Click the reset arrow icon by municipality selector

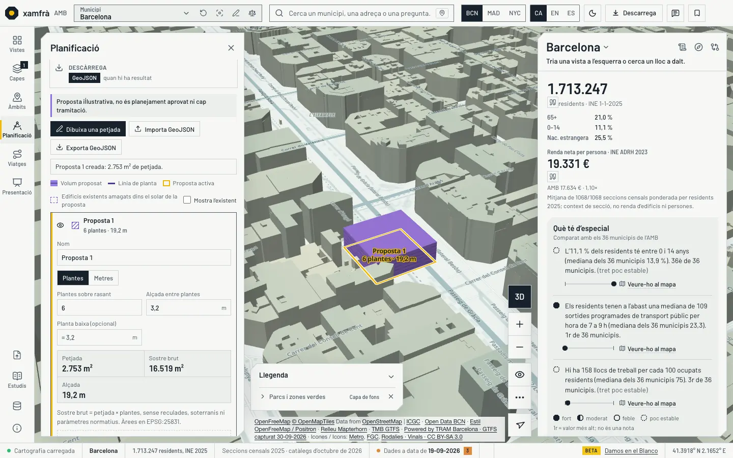click(x=203, y=13)
